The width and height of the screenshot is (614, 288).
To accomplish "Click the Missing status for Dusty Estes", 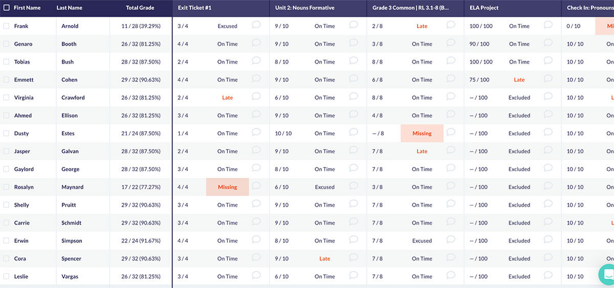I will pos(422,133).
